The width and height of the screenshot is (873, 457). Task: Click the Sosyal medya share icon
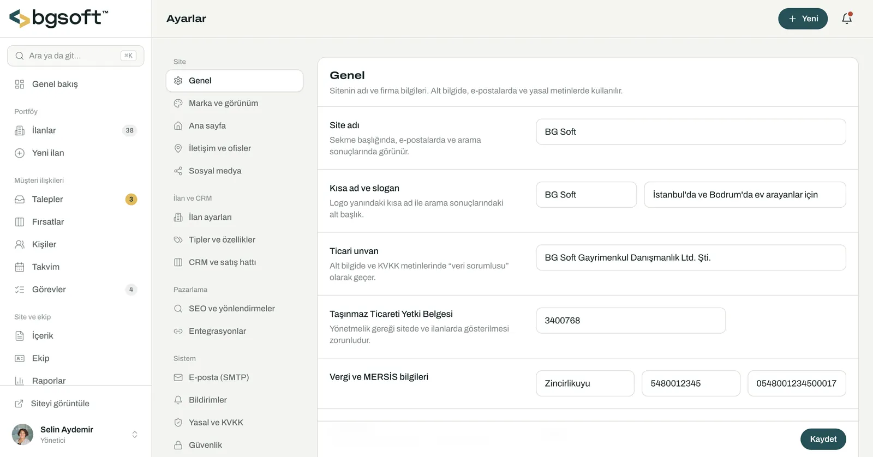coord(178,171)
